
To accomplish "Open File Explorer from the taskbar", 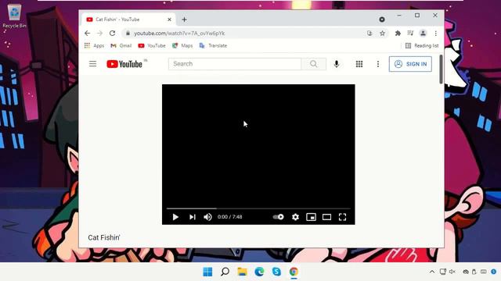I will click(x=242, y=272).
